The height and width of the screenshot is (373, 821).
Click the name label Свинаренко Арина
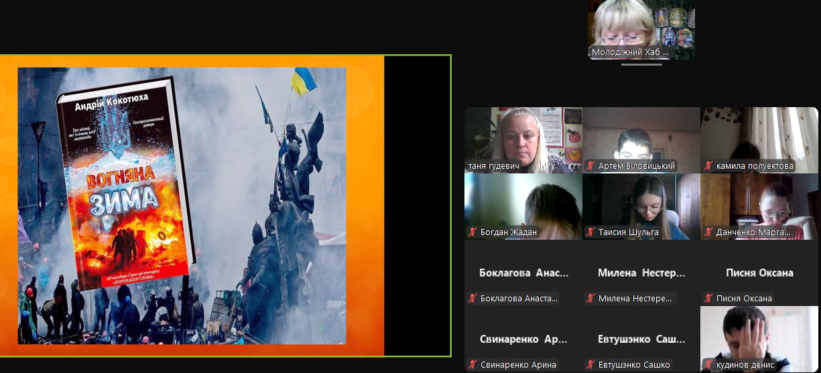click(x=519, y=365)
